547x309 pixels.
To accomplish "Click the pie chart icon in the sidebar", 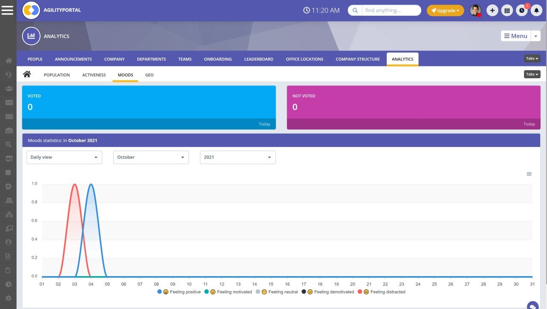I will 9,284.
